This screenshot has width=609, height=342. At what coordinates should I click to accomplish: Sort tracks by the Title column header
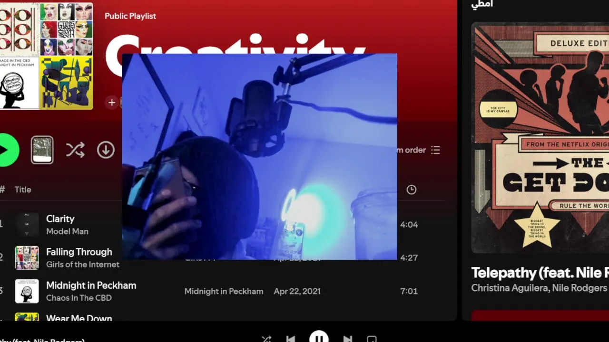[x=23, y=190]
